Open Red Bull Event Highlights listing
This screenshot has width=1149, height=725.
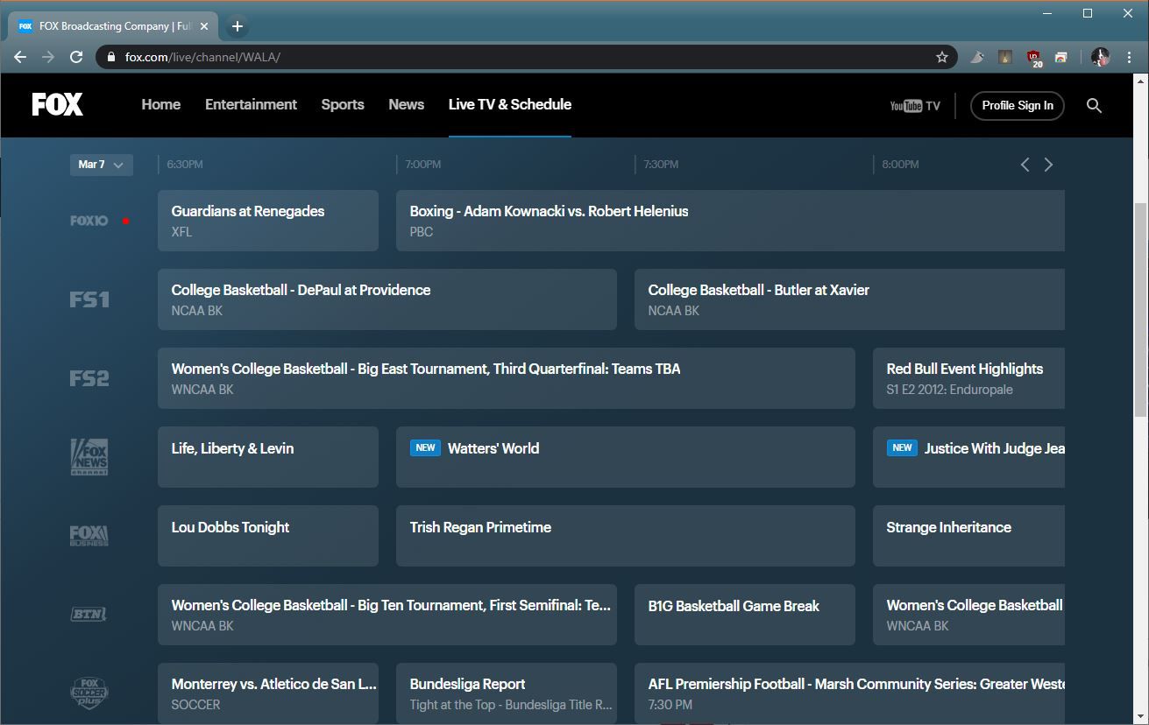click(968, 378)
